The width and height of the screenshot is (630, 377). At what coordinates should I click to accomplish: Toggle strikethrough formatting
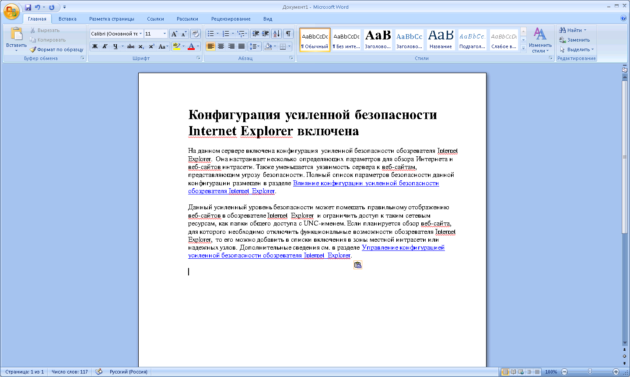(x=131, y=46)
